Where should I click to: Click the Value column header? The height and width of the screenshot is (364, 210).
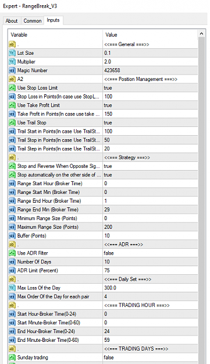coord(150,35)
